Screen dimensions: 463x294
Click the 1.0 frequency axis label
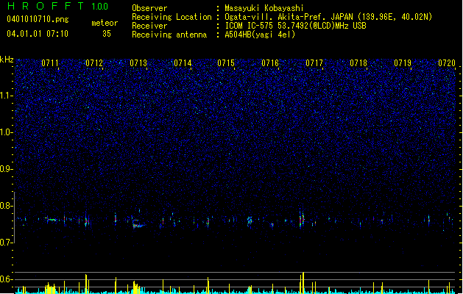click(7, 132)
